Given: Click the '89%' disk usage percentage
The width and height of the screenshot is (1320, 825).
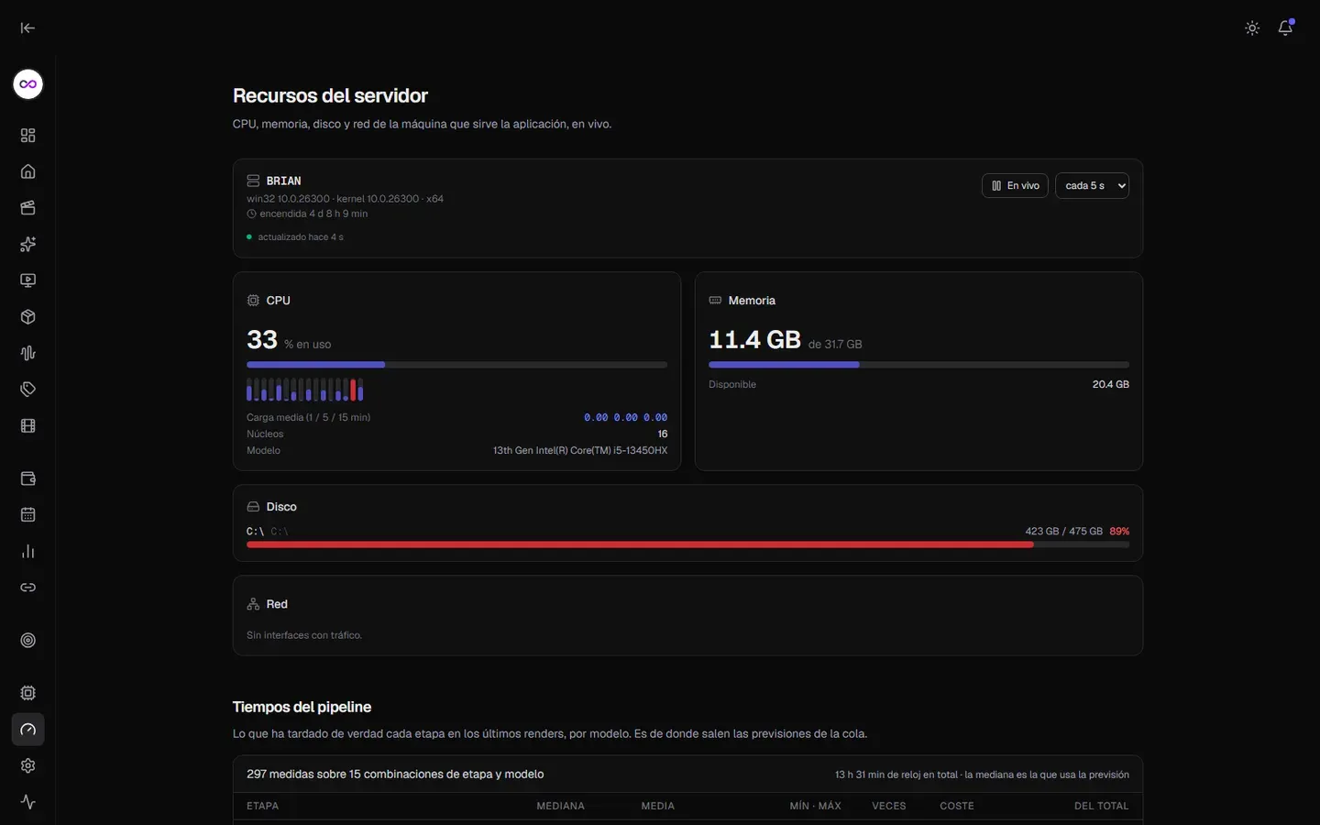Looking at the screenshot, I should click(1119, 532).
